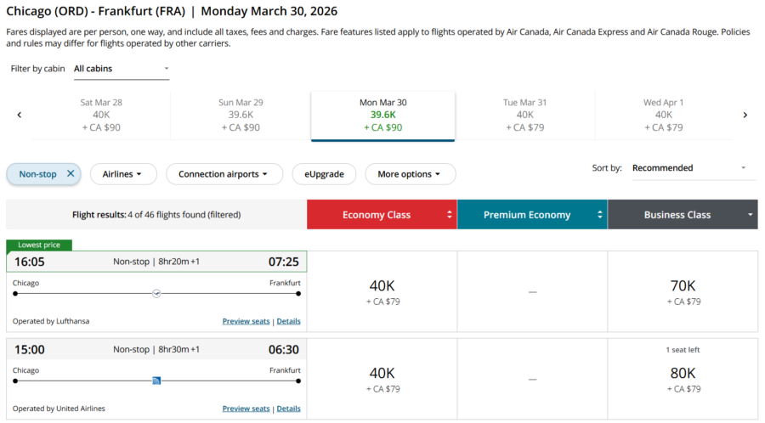Click the 07:25 arrival time
This screenshot has width=765, height=423.
(283, 262)
